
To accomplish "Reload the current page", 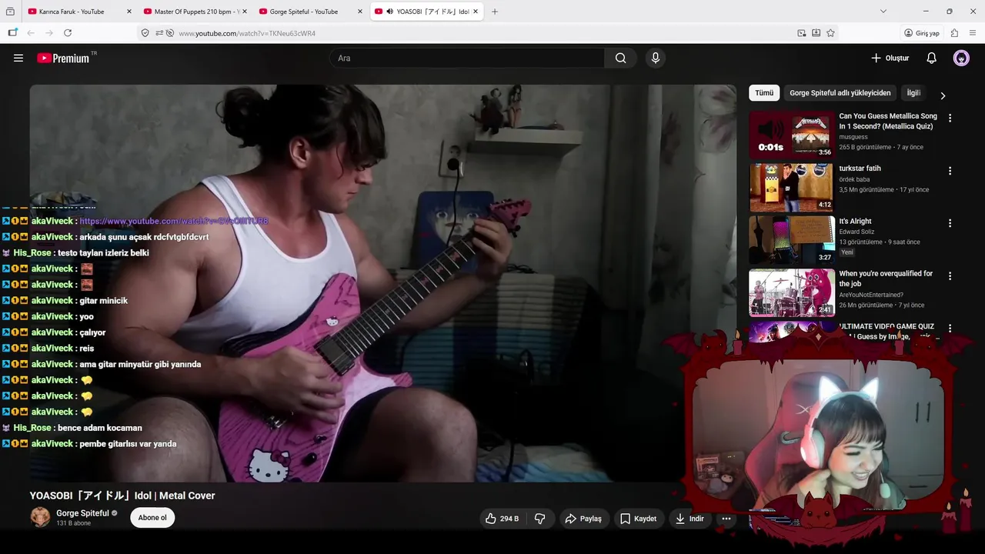I will 68,33.
